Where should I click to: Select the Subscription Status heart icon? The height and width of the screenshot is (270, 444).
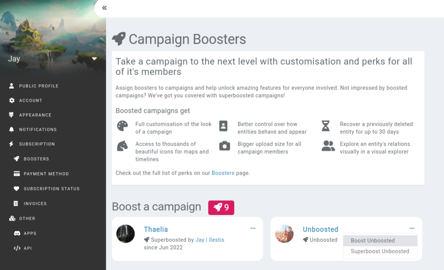coord(16,189)
